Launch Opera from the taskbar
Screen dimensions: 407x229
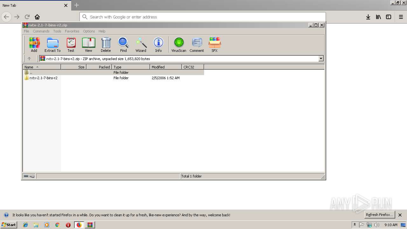coord(68,225)
